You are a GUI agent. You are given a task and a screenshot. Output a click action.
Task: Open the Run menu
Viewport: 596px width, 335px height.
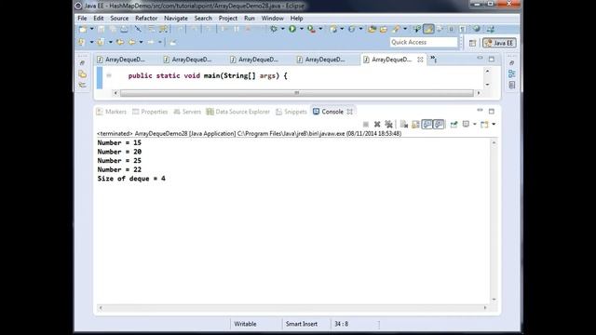click(x=250, y=19)
